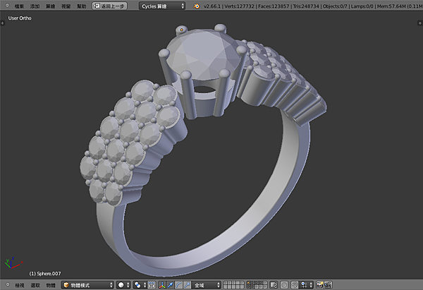Click the User Ortho view label

20,18
